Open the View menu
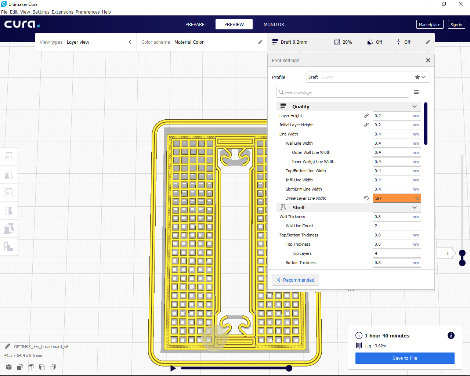Screen dimensions: 470x376 pos(25,12)
